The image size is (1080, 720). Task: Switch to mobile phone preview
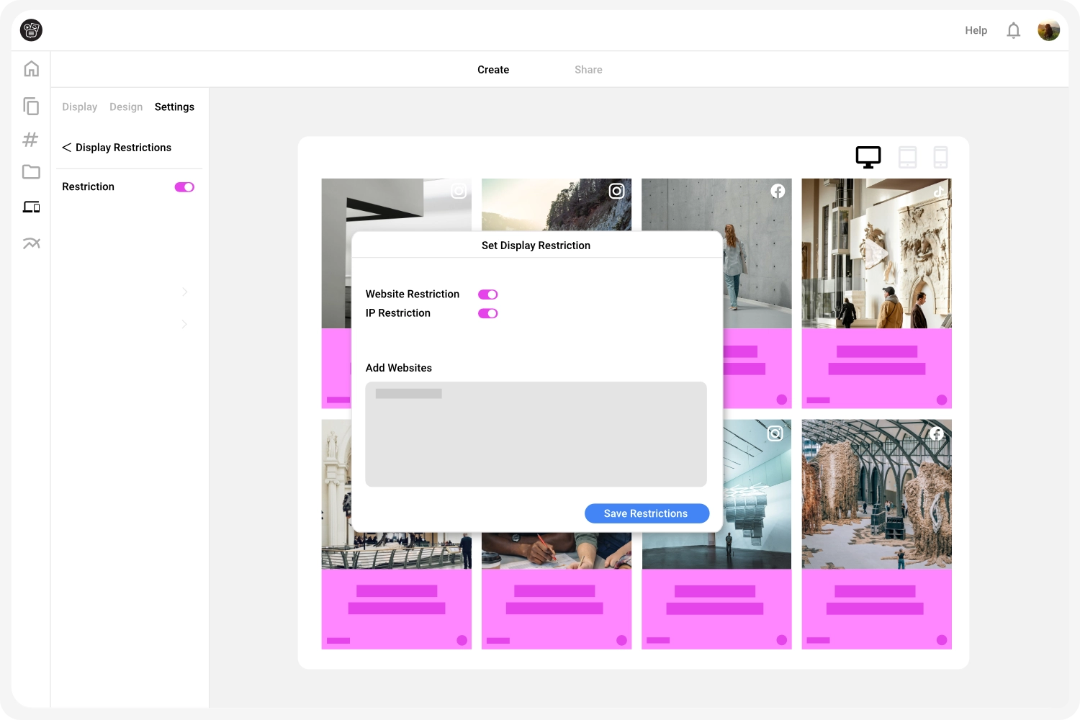pos(940,157)
